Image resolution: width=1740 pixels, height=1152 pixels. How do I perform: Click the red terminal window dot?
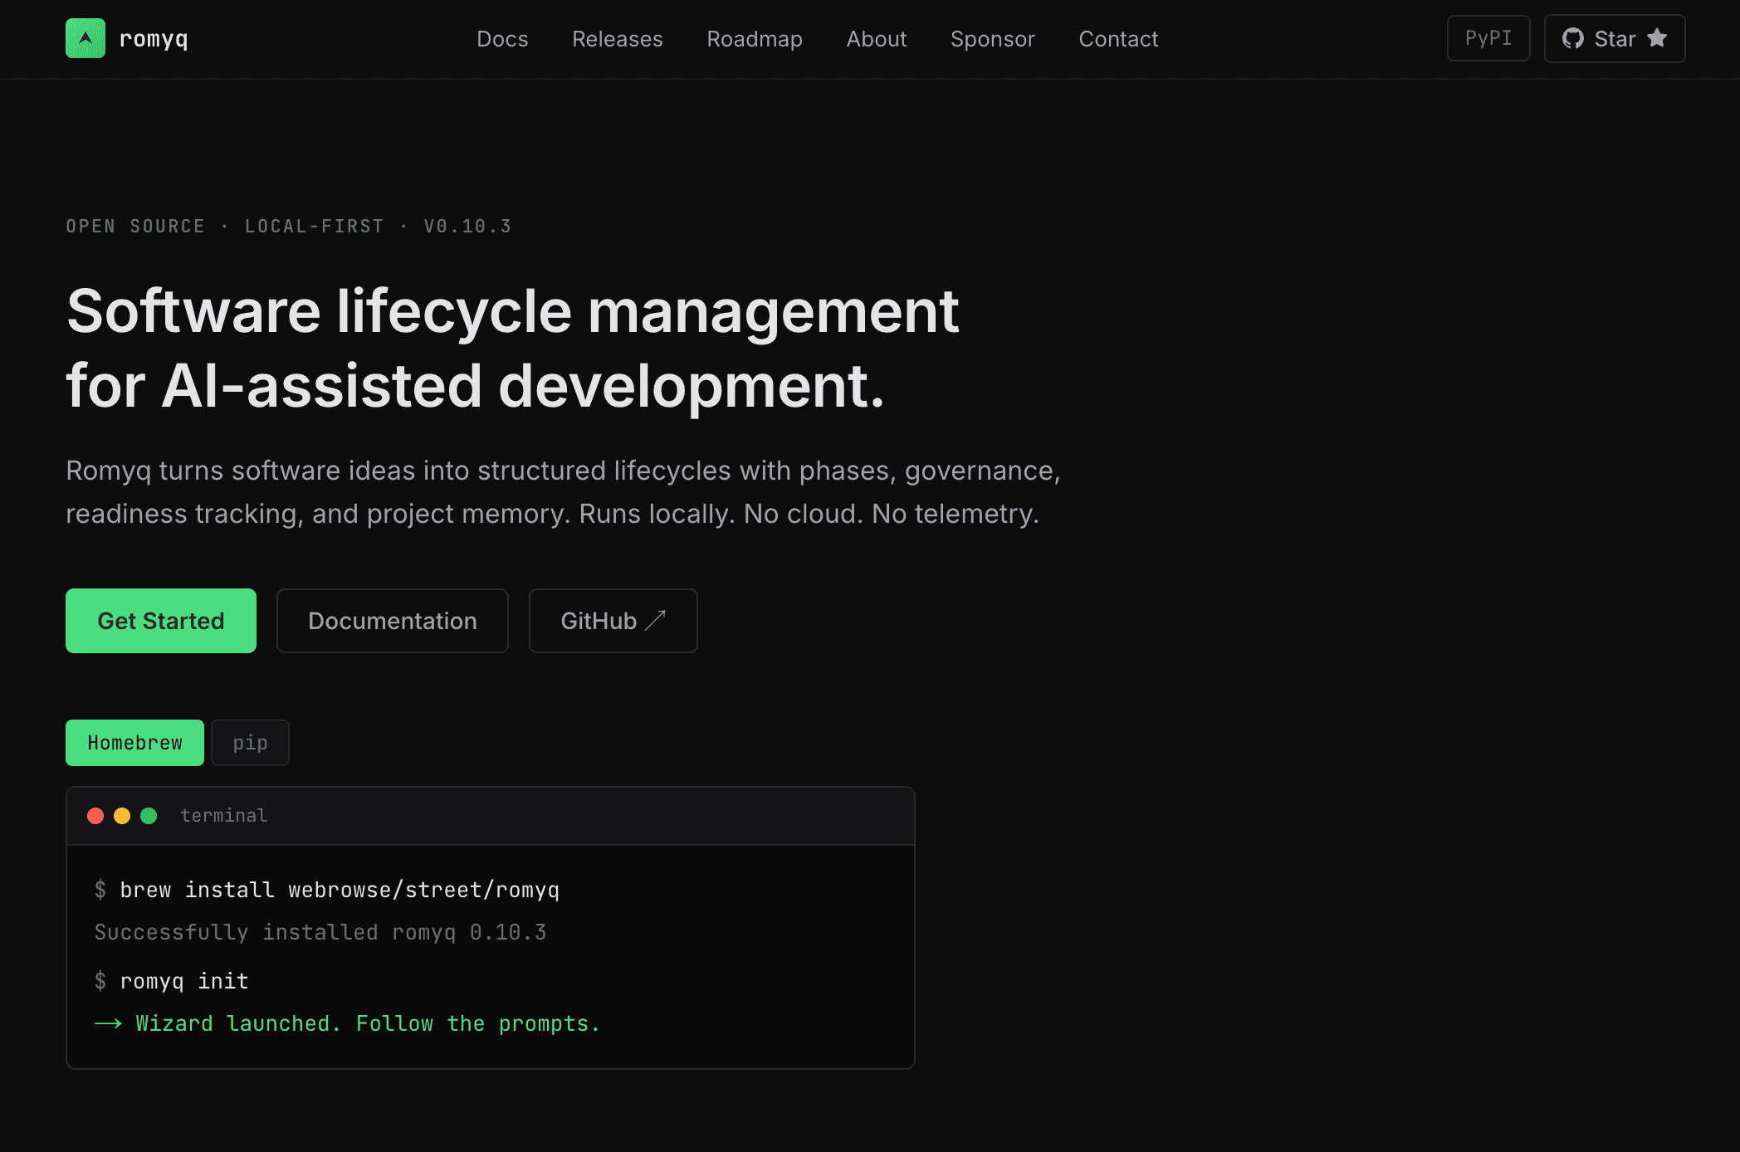(95, 816)
